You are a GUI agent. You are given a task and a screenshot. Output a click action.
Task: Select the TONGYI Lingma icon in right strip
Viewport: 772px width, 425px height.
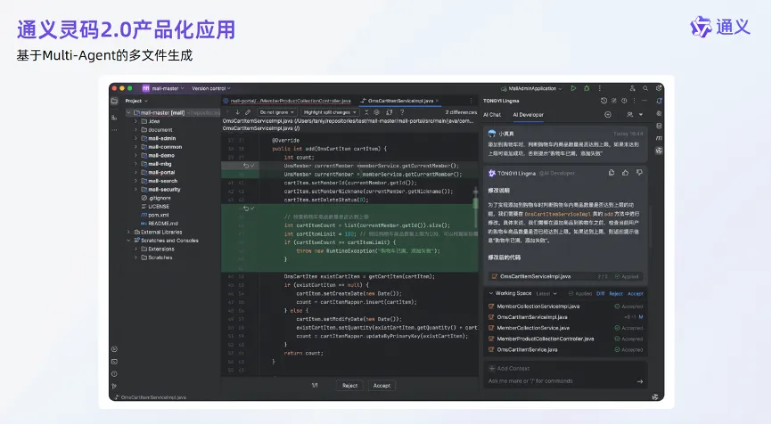coord(659,151)
